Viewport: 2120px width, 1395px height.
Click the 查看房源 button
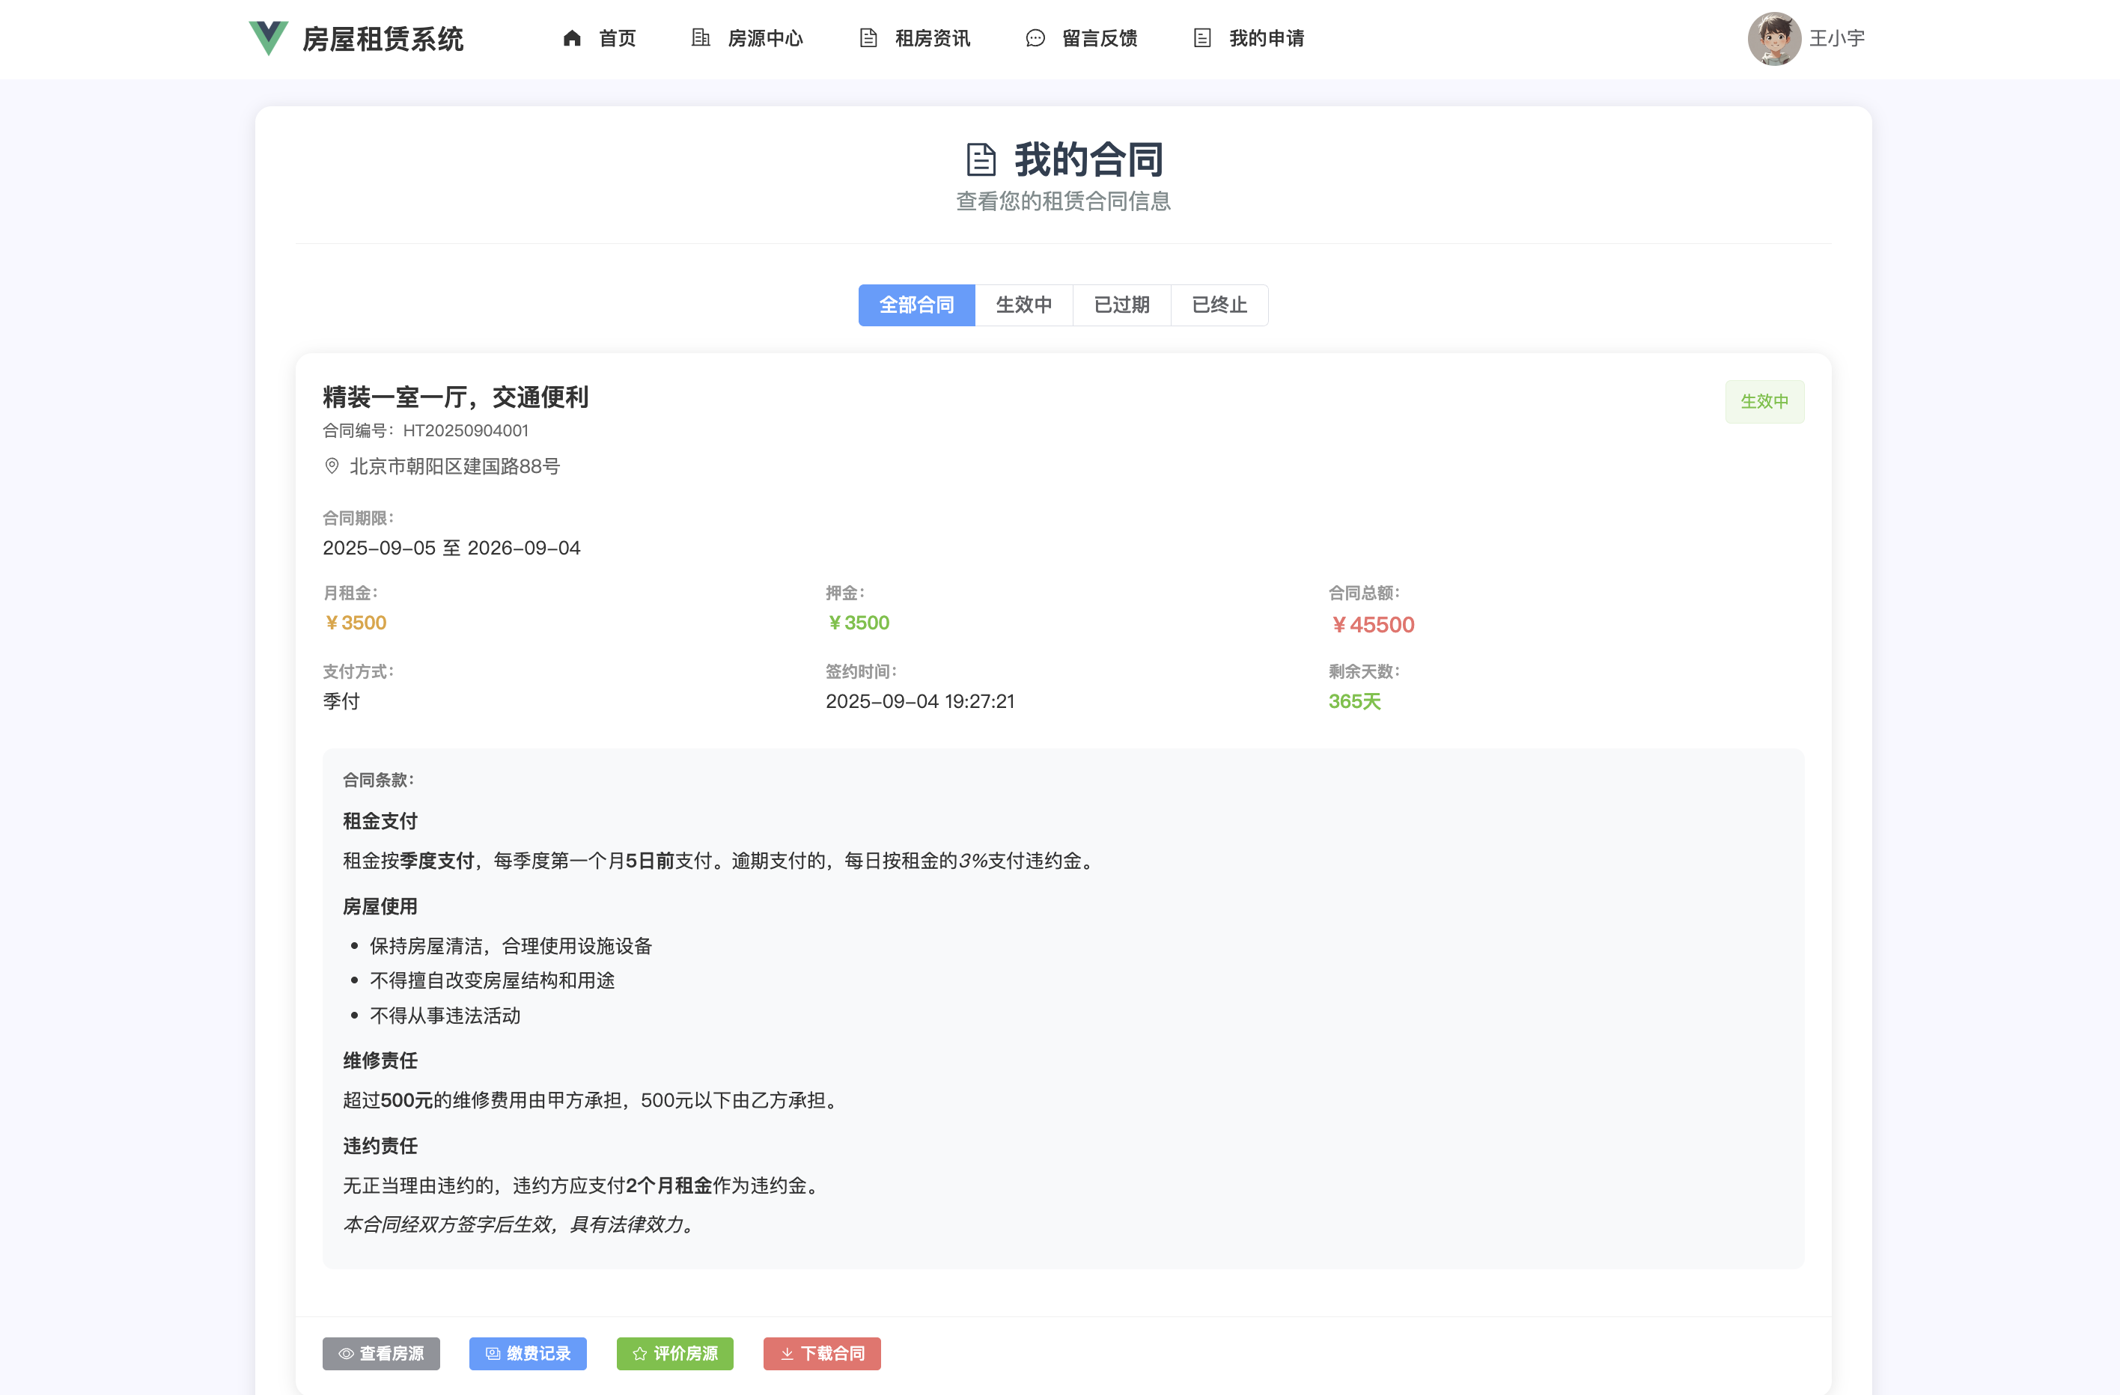coord(380,1353)
